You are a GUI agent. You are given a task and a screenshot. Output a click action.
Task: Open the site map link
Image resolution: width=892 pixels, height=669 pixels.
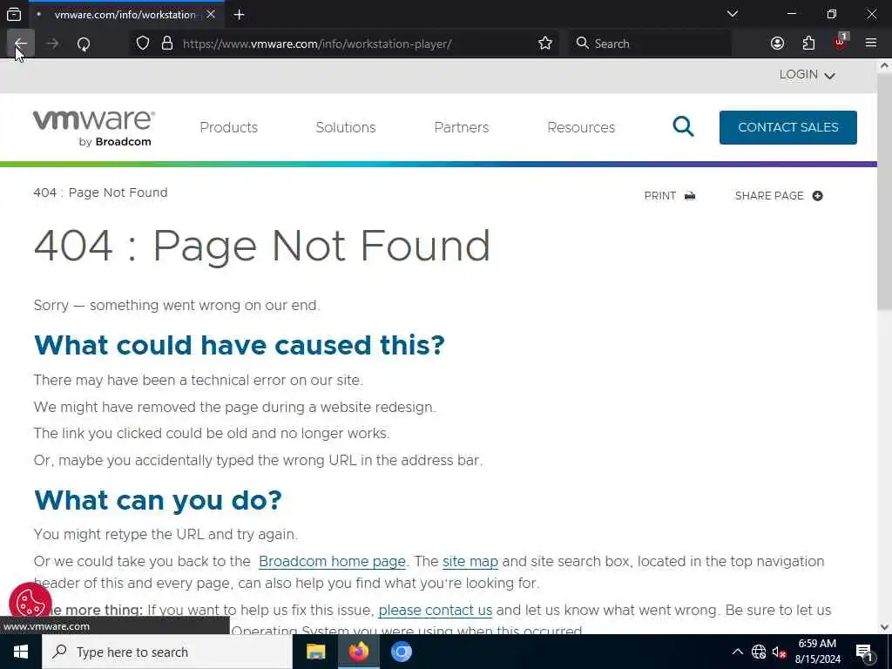(x=470, y=562)
